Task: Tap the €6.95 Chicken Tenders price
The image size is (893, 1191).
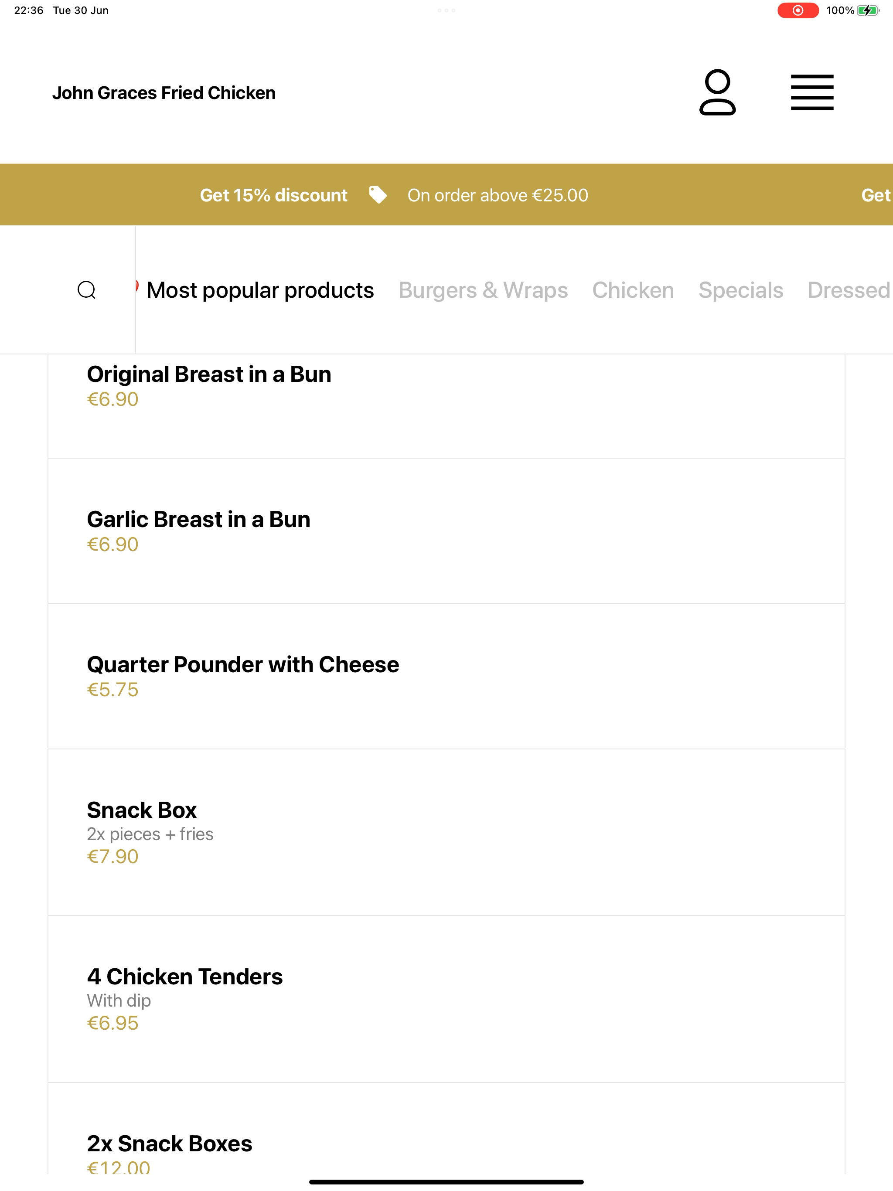Action: (112, 1023)
